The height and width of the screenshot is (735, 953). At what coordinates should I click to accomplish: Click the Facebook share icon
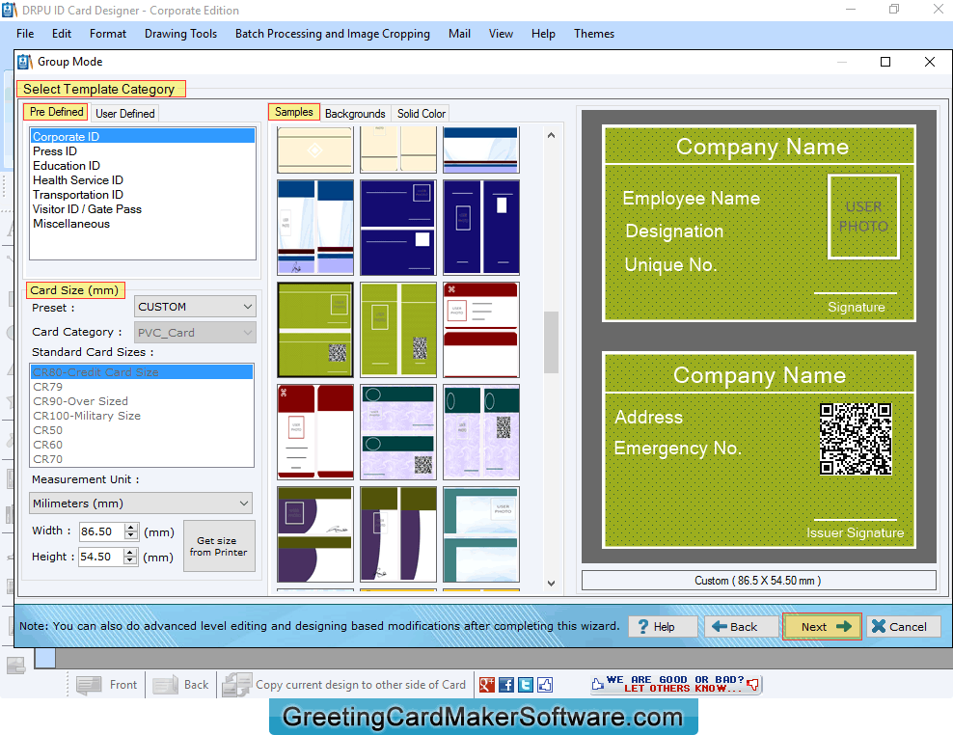point(506,685)
